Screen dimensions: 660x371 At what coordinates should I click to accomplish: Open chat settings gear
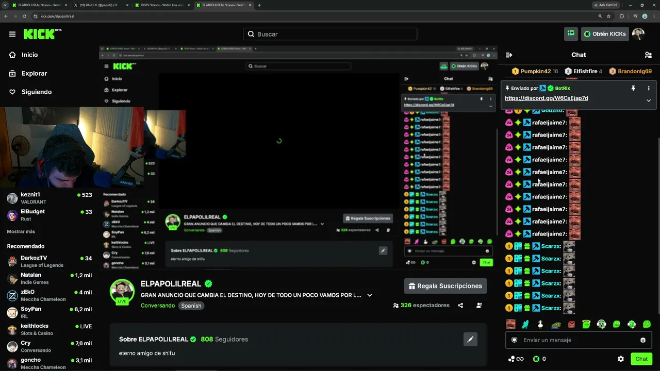point(621,359)
